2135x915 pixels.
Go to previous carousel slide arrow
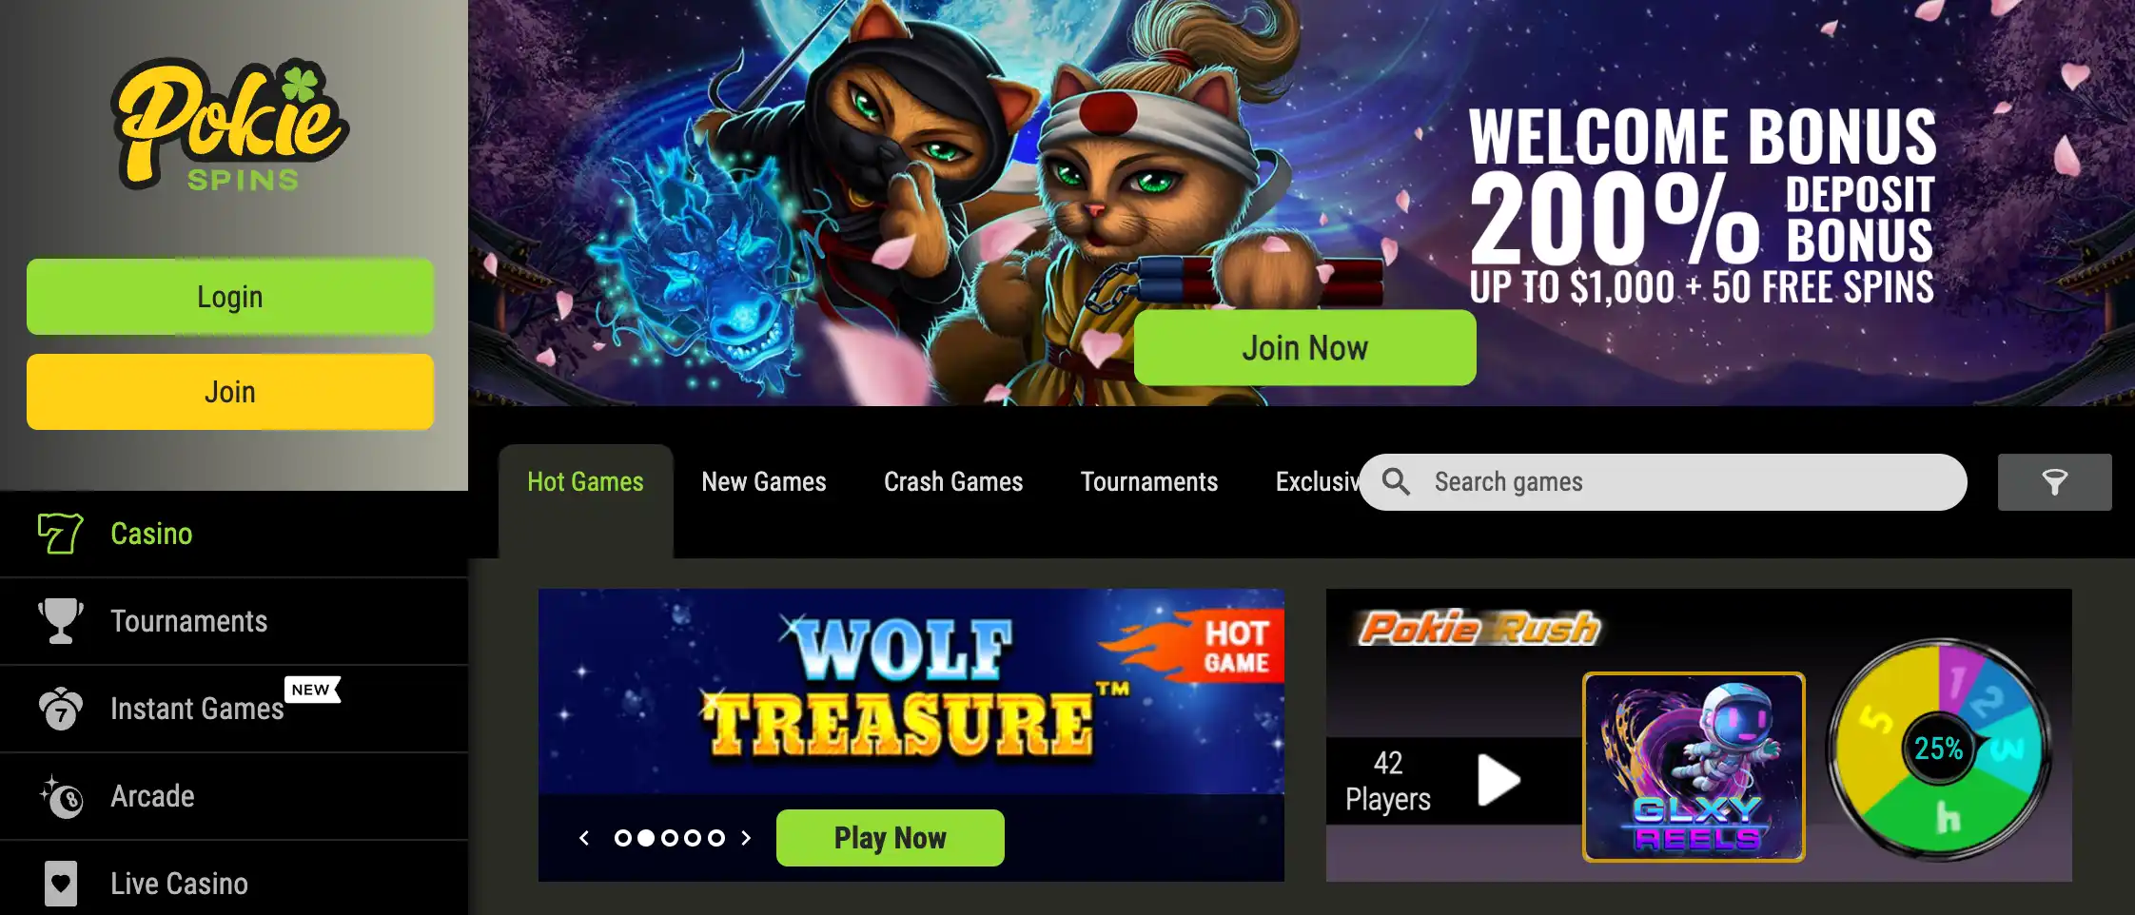coord(584,838)
